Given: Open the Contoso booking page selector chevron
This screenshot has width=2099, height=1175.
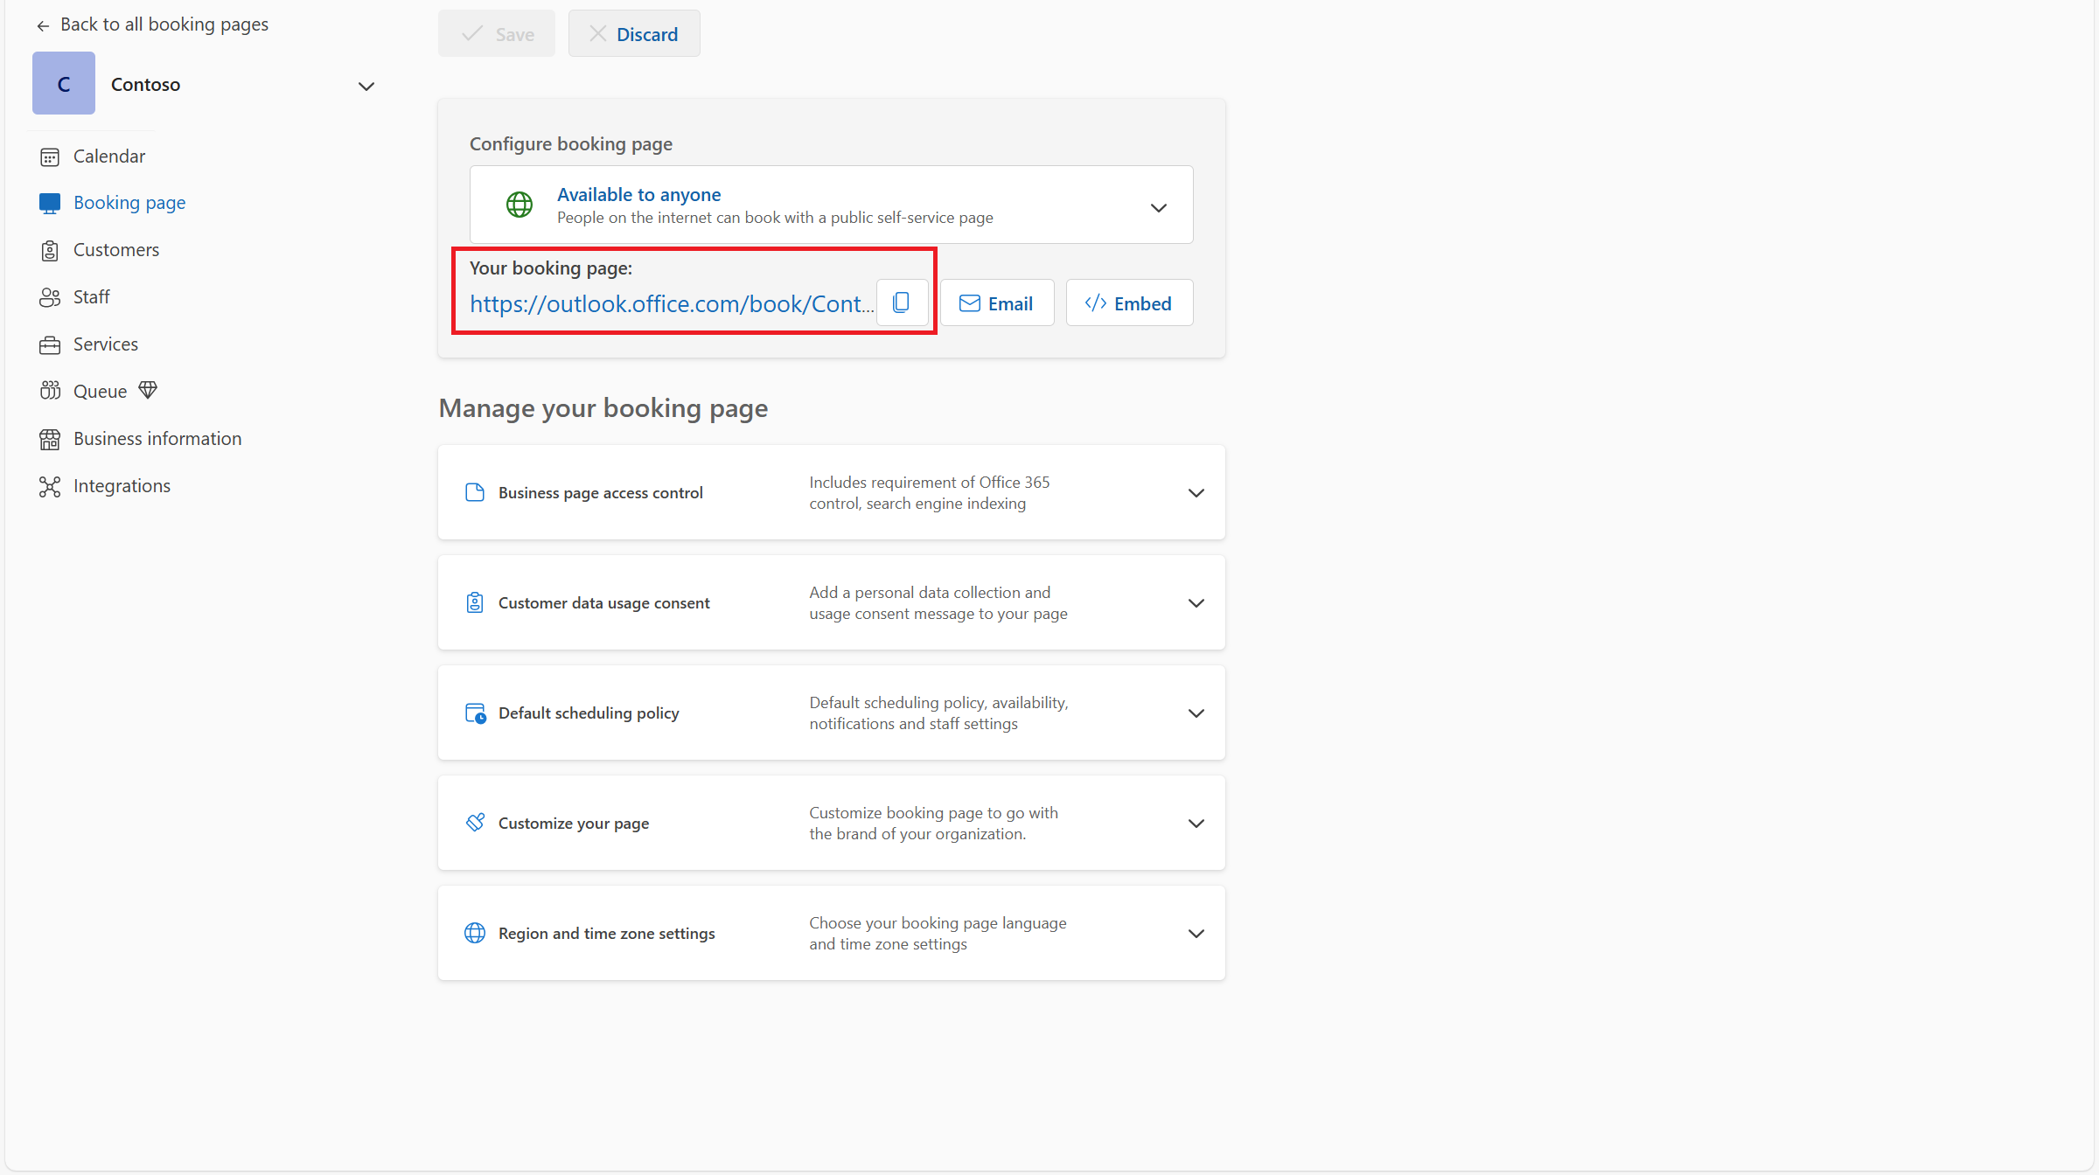Looking at the screenshot, I should [366, 86].
